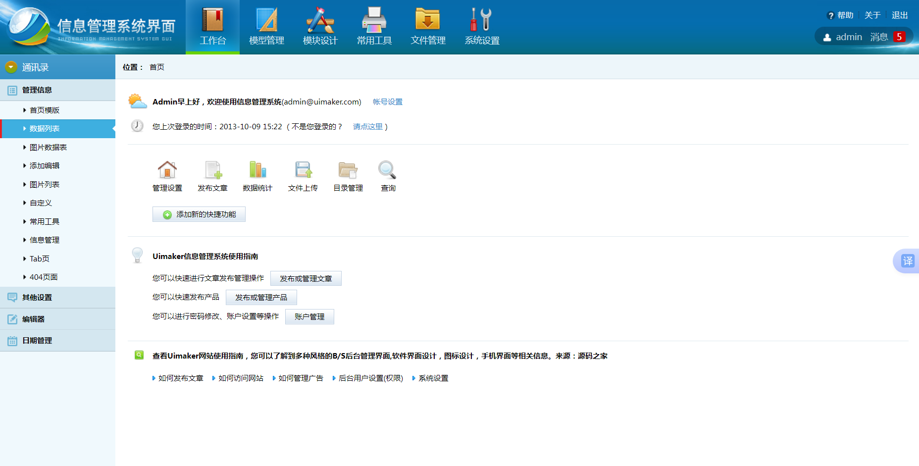
Task: Select 图片数据表 in the sidebar menu
Action: click(48, 148)
